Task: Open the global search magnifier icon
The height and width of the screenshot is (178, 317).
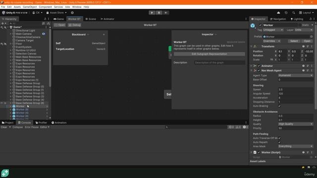Action: coord(293,13)
